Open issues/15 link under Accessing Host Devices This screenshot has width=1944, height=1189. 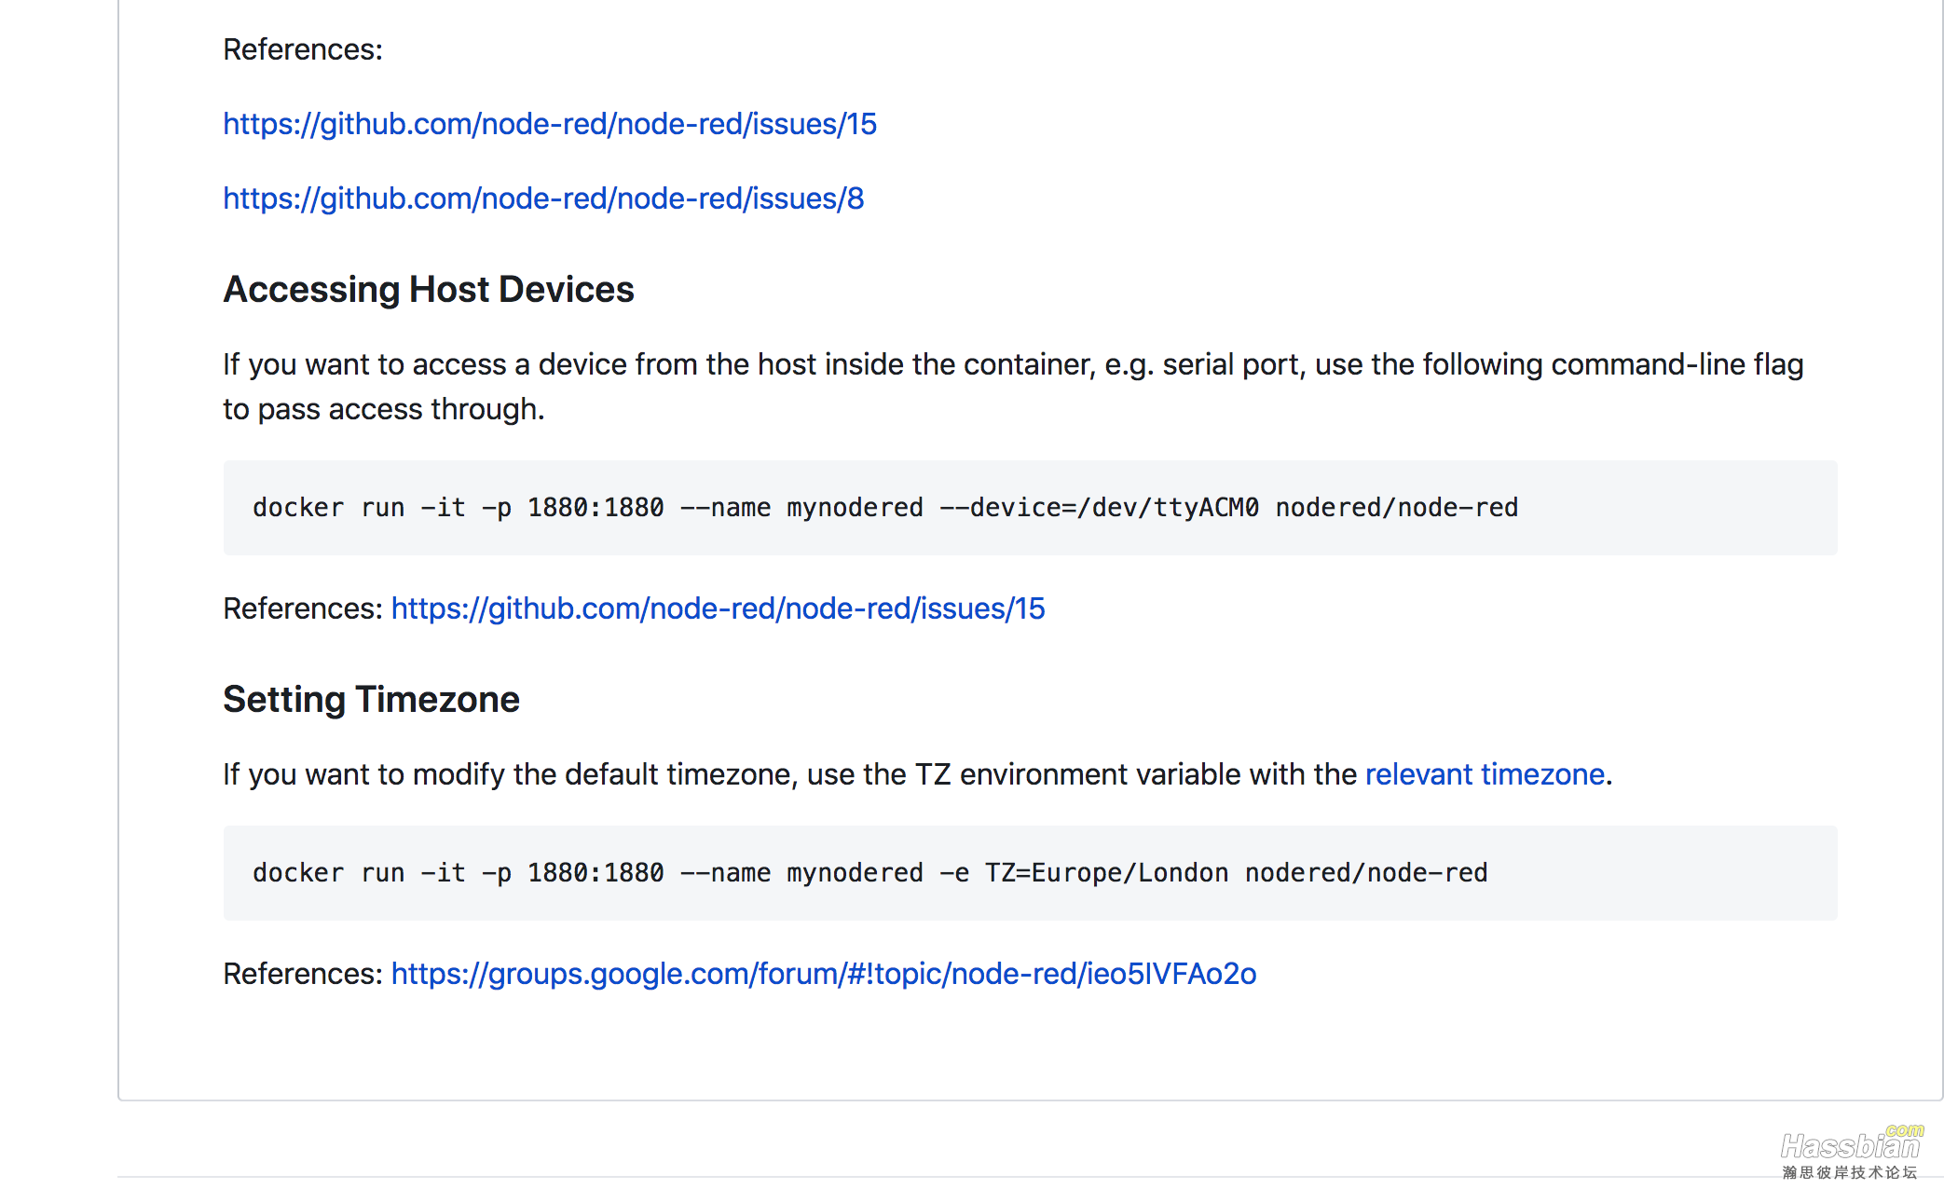click(718, 608)
